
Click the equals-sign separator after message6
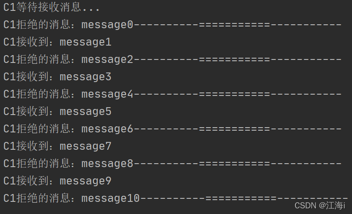click(234, 129)
